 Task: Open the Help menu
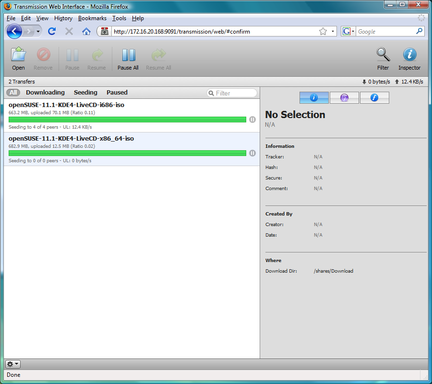point(138,18)
